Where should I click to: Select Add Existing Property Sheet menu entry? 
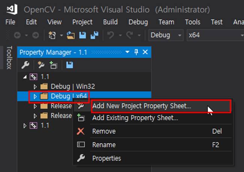135,118
